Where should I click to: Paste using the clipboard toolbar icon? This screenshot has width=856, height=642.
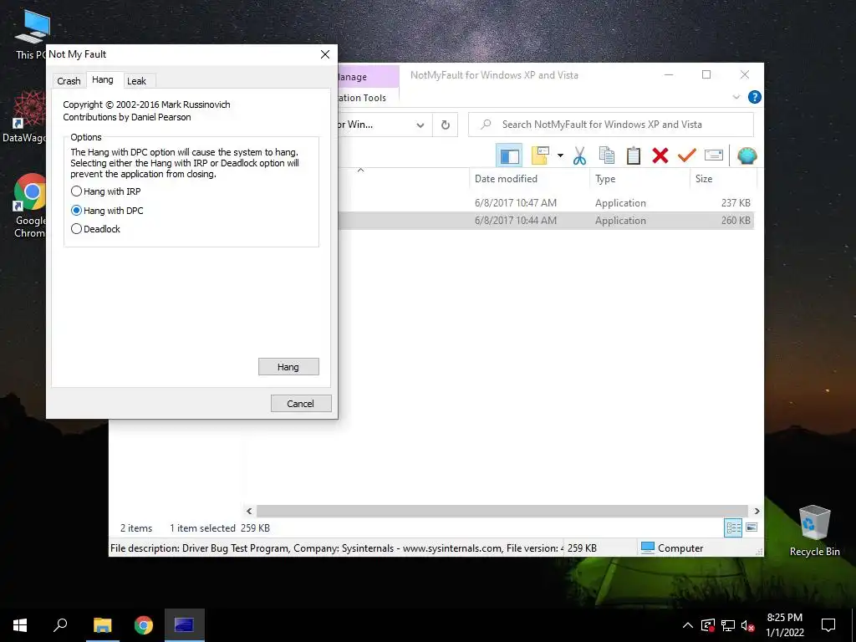[x=634, y=155]
